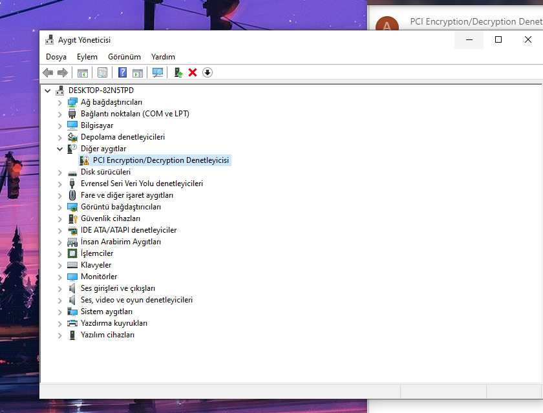This screenshot has height=413, width=543.
Task: Expand Bağlantı noktaları (COM ve LPT)
Action: coord(60,114)
